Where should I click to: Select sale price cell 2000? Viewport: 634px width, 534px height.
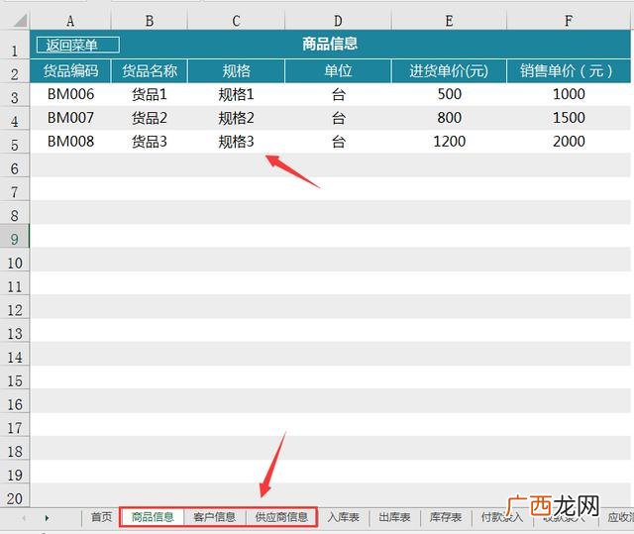569,141
